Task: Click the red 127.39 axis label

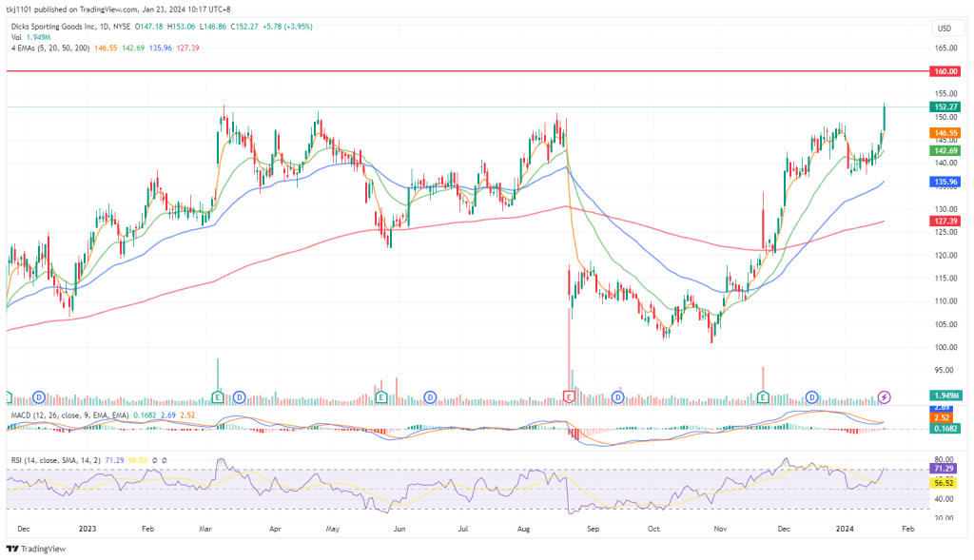Action: pos(945,221)
